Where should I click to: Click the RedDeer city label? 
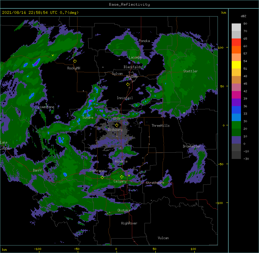click(x=132, y=77)
